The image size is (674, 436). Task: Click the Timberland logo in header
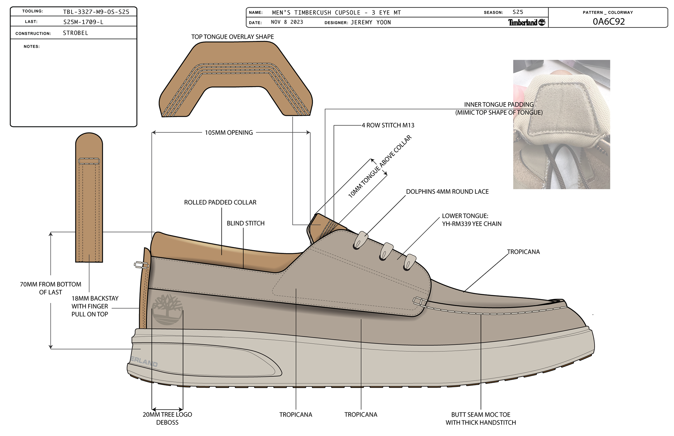(527, 22)
